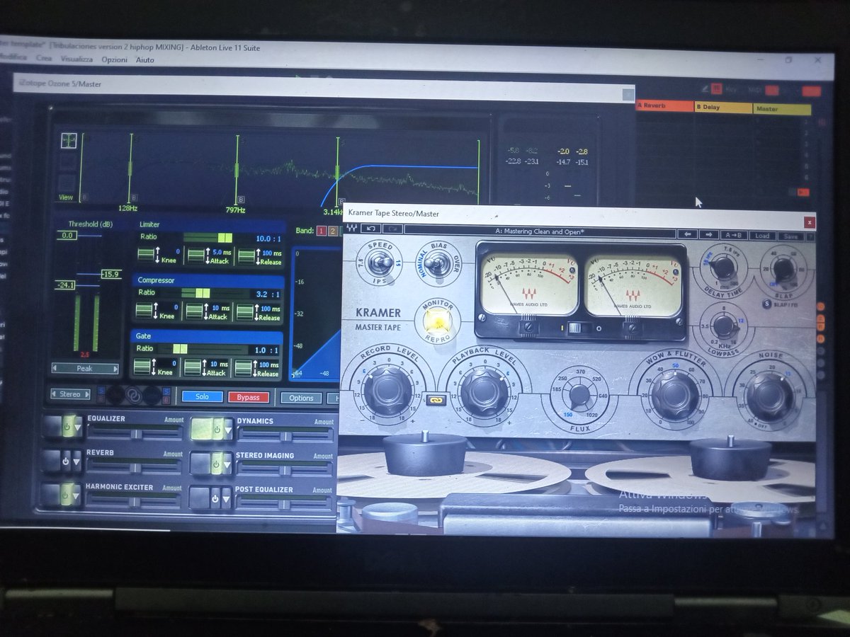Screen dimensions: 850x637
Task: Click the Slap/FB round S button
Action: pyautogui.click(x=768, y=304)
